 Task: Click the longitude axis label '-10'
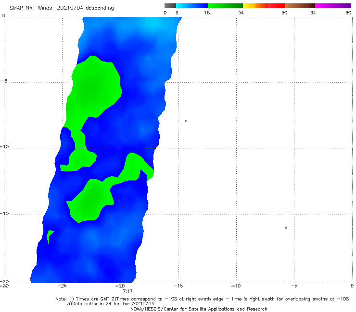[x=236, y=286]
